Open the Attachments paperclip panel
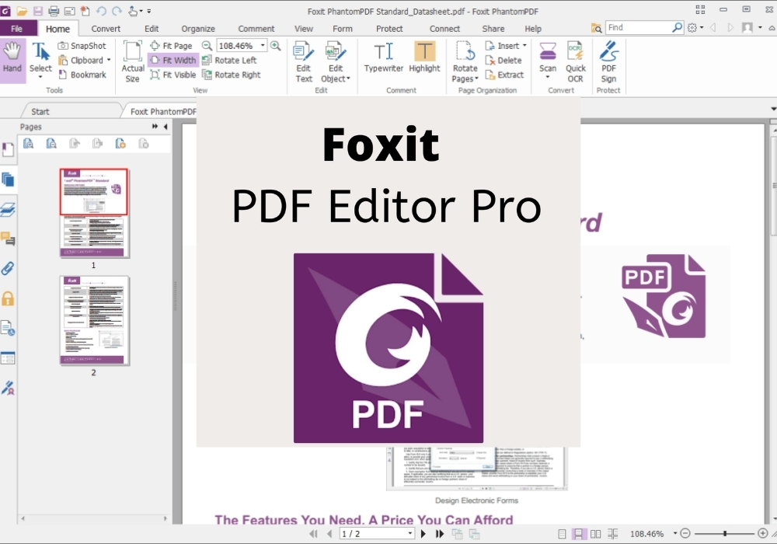This screenshot has width=777, height=544. [x=8, y=269]
